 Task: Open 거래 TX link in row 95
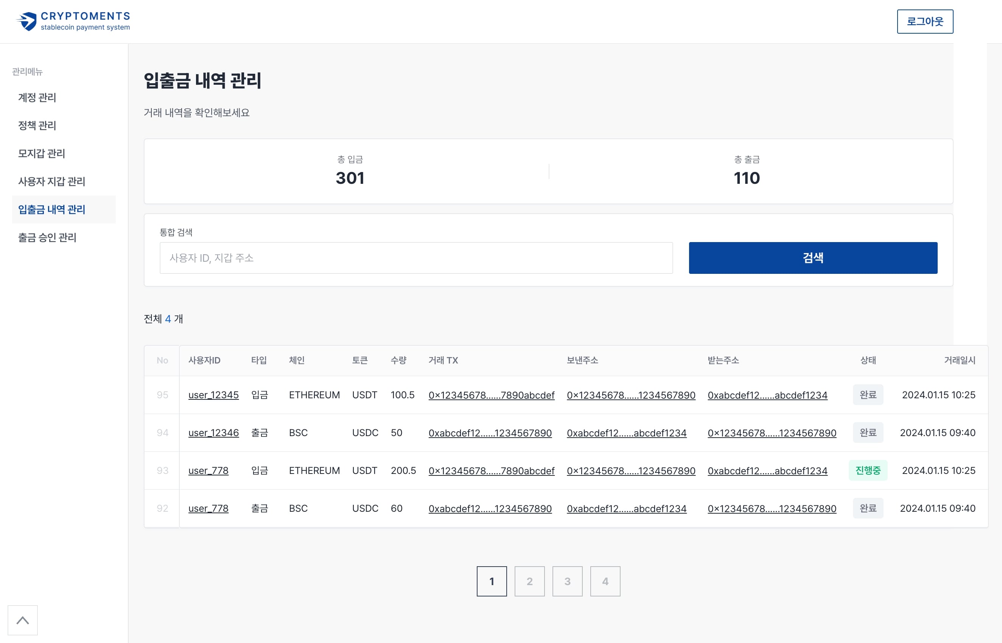click(491, 395)
